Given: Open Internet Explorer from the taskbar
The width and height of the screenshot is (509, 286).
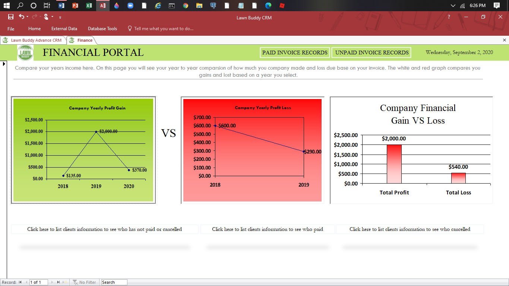Looking at the screenshot, I should 158,6.
